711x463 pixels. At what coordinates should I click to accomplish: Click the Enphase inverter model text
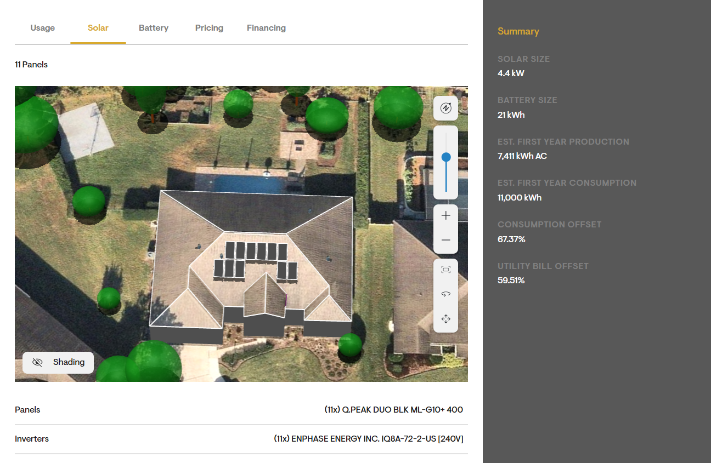(x=369, y=439)
